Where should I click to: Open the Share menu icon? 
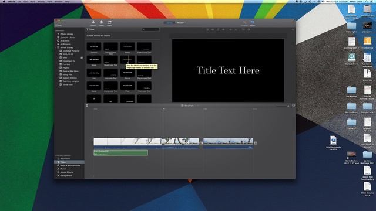(109, 23)
